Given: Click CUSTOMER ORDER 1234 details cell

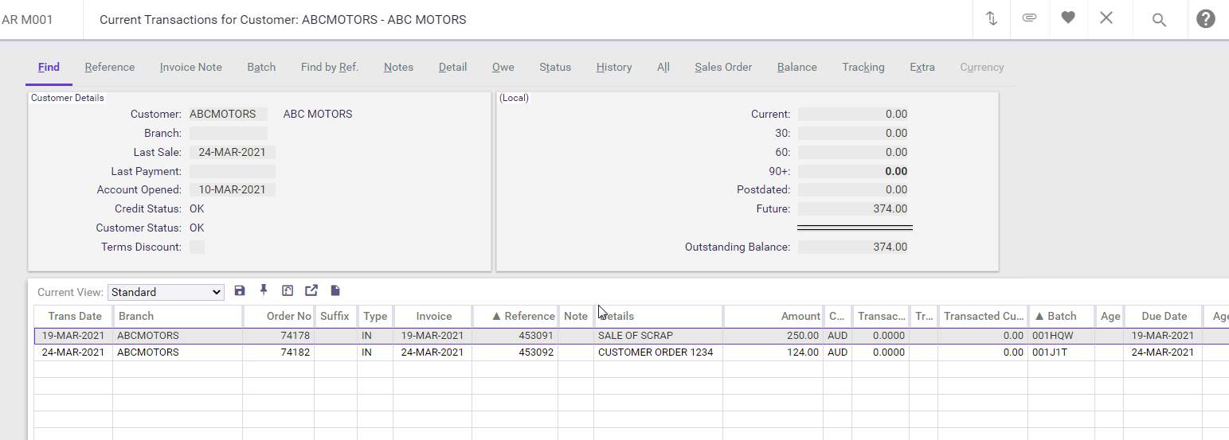Looking at the screenshot, I should click(x=659, y=352).
